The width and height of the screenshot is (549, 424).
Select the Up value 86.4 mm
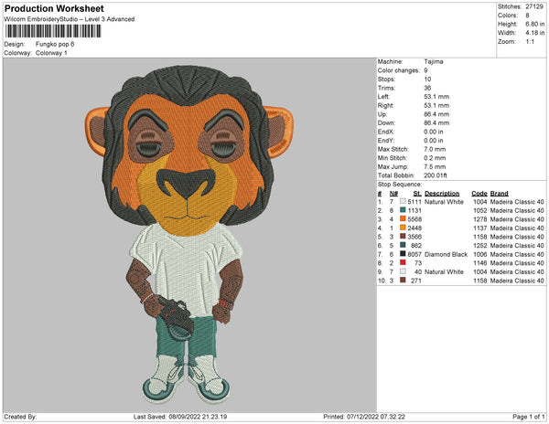(436, 114)
